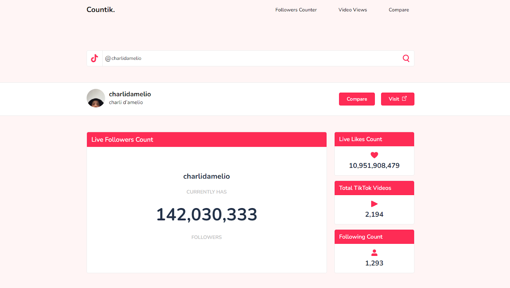Click the charli d'amelio display name

126,102
